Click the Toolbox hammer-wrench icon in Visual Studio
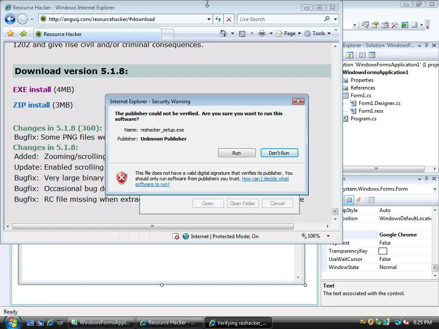The image size is (439, 329). pos(395,25)
